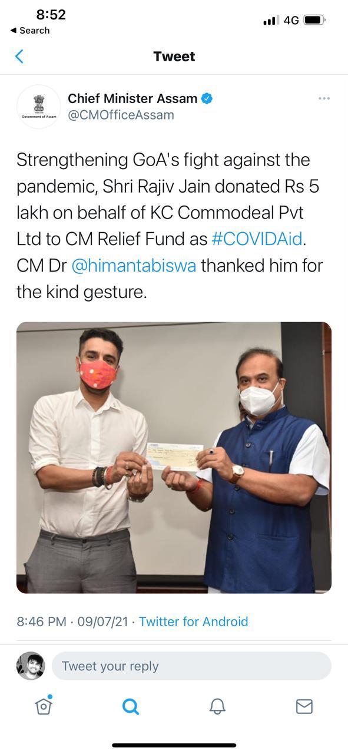Image resolution: width=348 pixels, height=754 pixels.
Task: Tap the Government of Assam profile avatar
Action: 39,107
